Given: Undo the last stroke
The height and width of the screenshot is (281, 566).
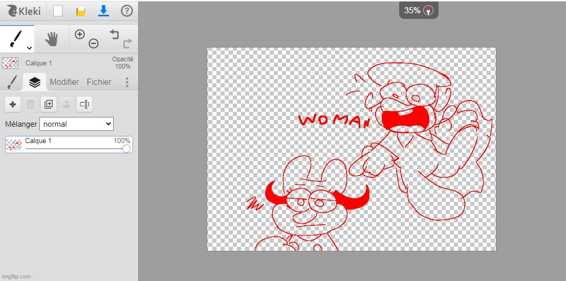Looking at the screenshot, I should 114,35.
